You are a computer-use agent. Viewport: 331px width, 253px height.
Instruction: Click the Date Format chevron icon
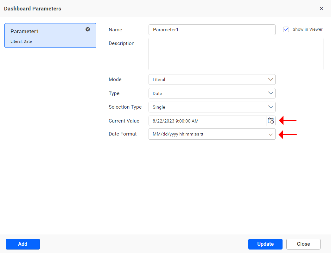point(271,134)
